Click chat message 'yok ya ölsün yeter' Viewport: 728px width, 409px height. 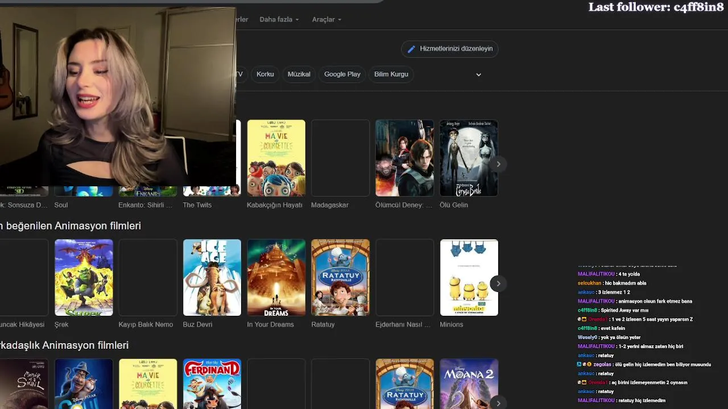tap(621, 337)
